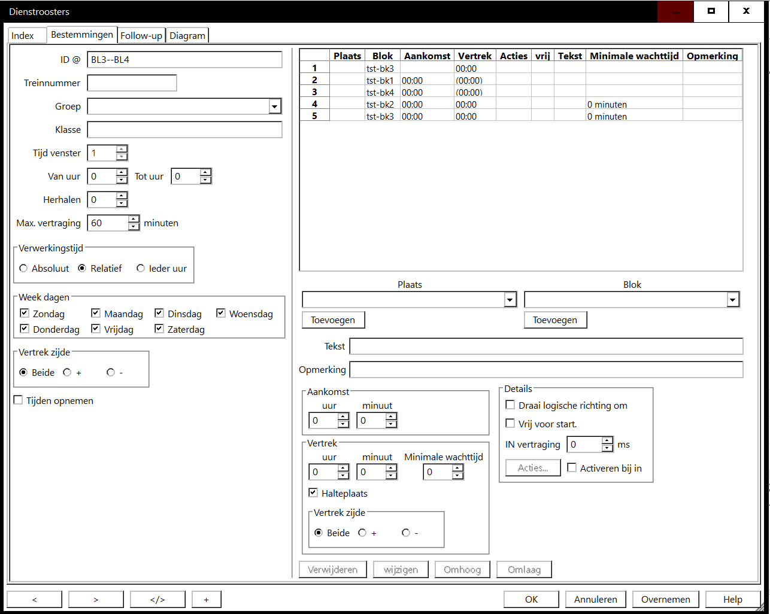
Task: Click into the Treinnummer input field
Action: [x=132, y=83]
